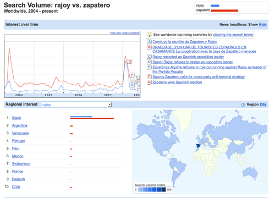The image size is (275, 198).
Task: Select the G flag on the chart peak
Action: coord(130,61)
